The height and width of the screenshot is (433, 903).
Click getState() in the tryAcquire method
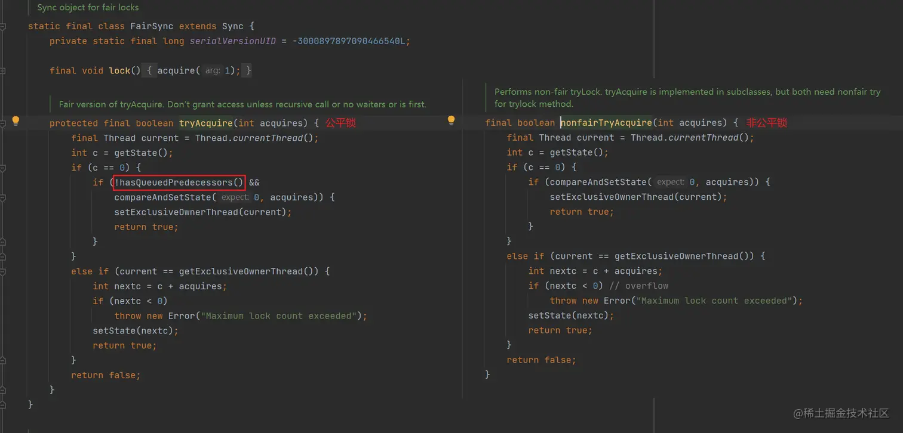(141, 153)
